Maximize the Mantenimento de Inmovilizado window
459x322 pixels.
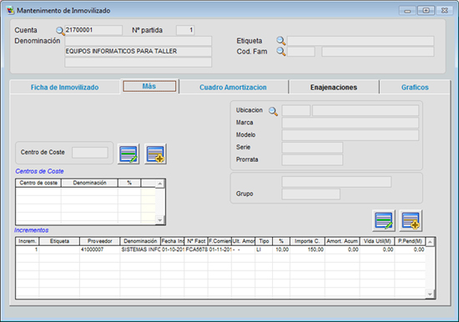pyautogui.click(x=426, y=11)
